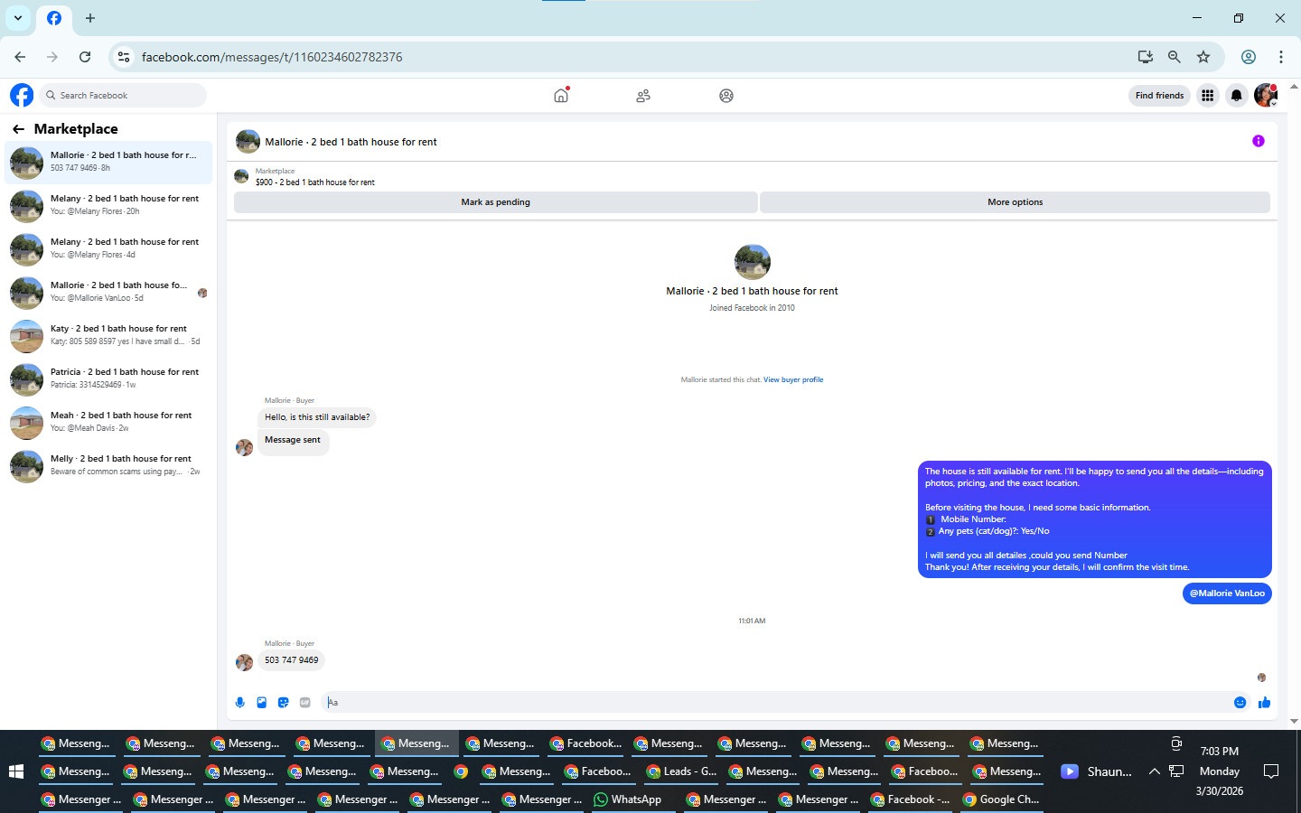Open Melany conversation from 4d ago
This screenshot has height=813, width=1301.
click(108, 249)
